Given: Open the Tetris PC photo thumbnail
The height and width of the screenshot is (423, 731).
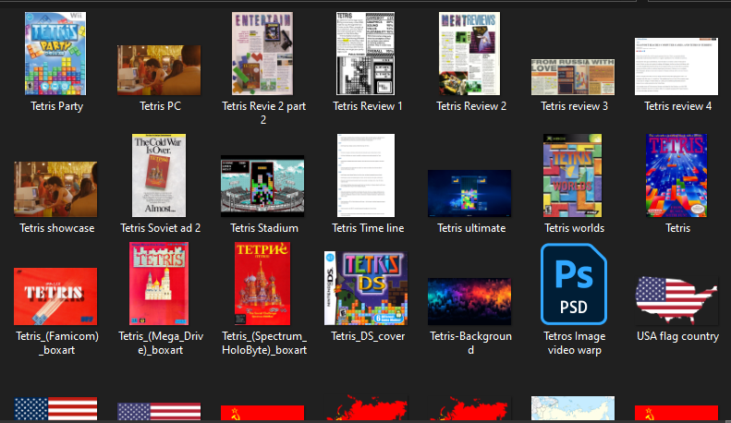Looking at the screenshot, I should tap(159, 70).
